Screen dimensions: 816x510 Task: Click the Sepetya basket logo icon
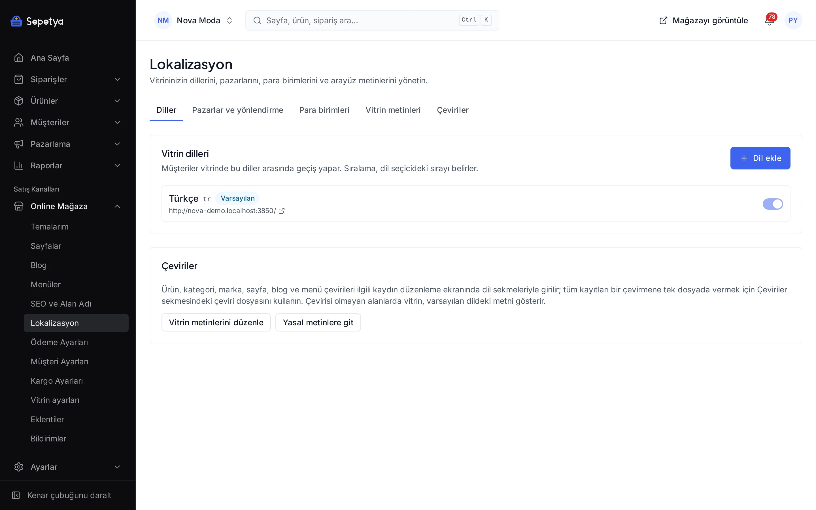(16, 21)
